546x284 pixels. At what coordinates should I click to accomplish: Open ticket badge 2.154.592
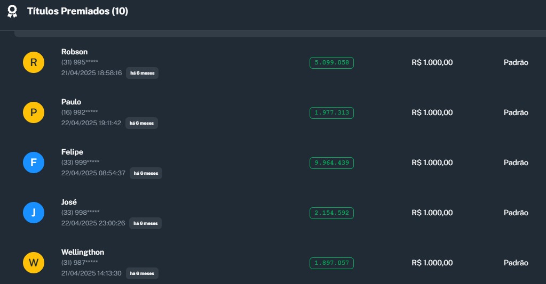pos(331,213)
